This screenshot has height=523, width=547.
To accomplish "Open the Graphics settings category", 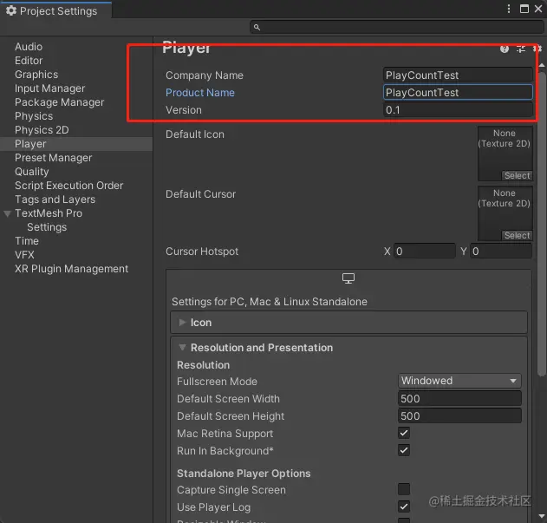I will [x=36, y=75].
